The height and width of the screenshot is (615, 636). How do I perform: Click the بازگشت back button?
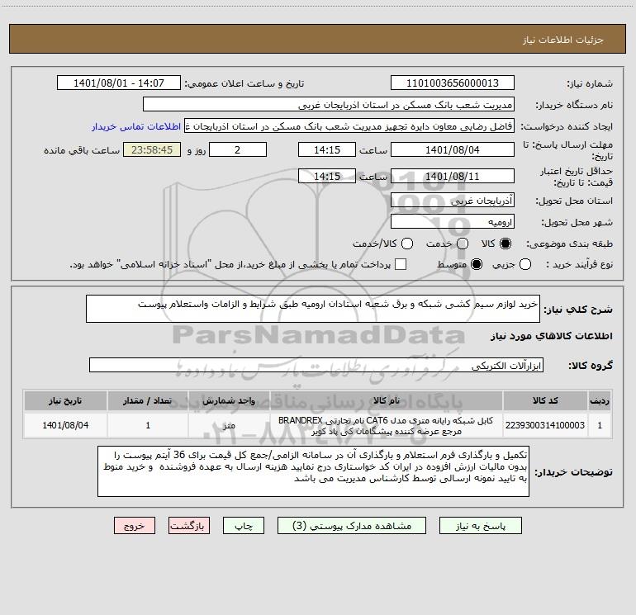(x=189, y=526)
